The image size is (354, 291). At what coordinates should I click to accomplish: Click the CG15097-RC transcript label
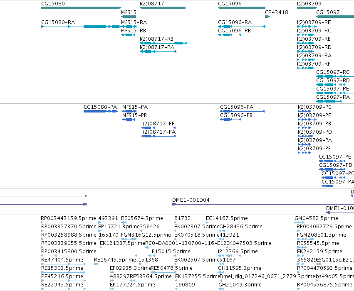(x=333, y=72)
